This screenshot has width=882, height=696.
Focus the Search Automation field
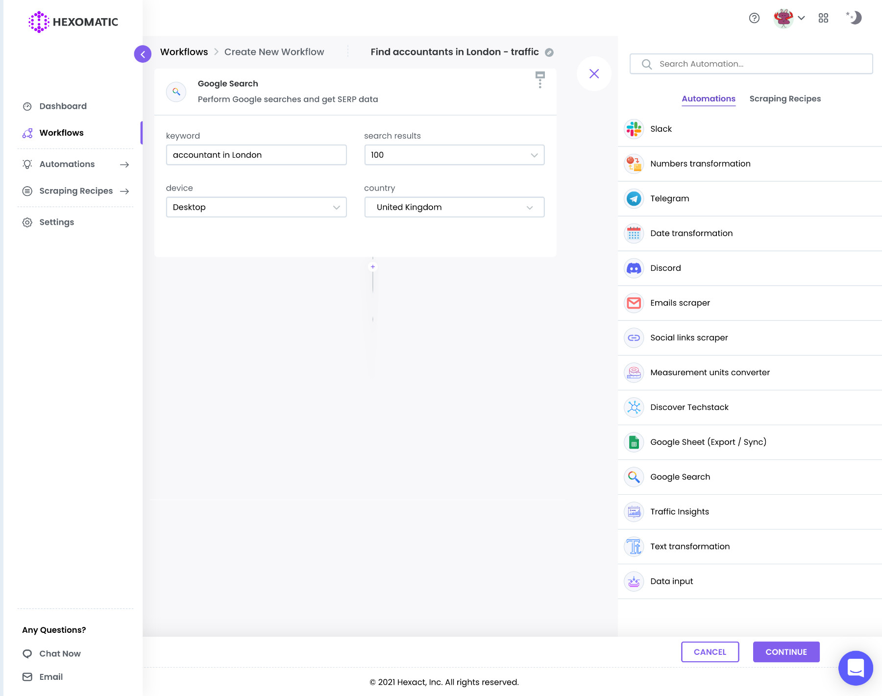pos(751,64)
